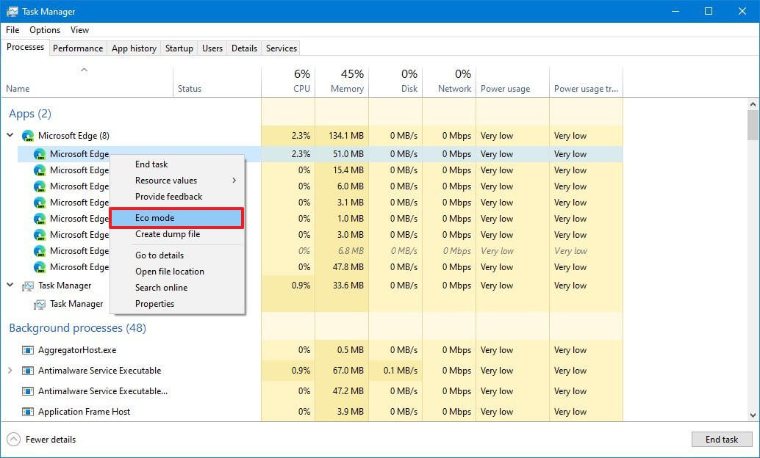Click Fewer details at the bottom
This screenshot has height=458, width=760.
pyautogui.click(x=51, y=439)
